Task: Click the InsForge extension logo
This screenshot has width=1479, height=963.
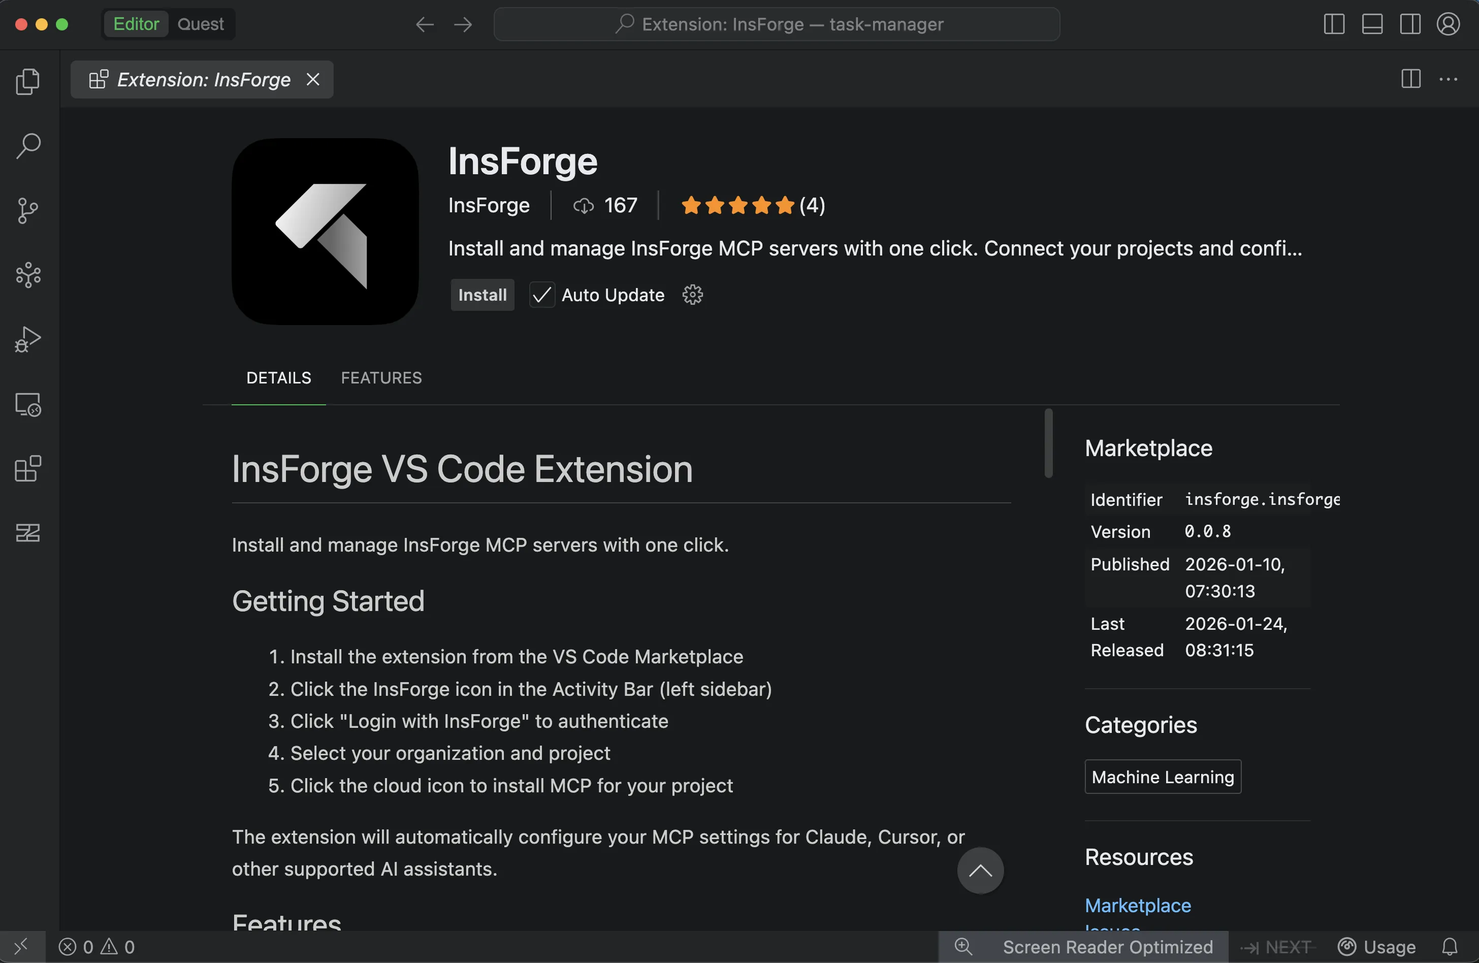Action: tap(325, 231)
